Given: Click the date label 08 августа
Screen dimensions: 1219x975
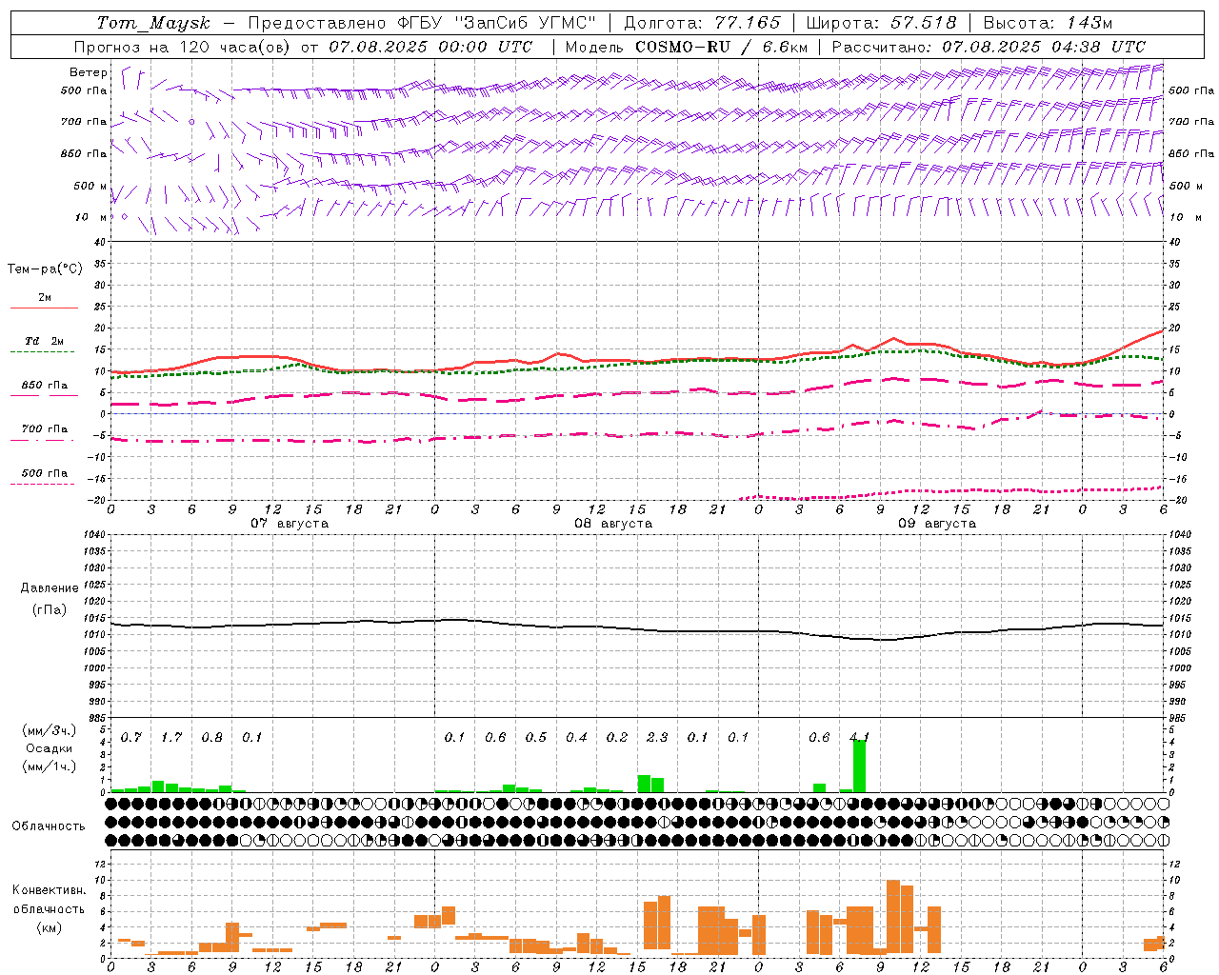Looking at the screenshot, I should pyautogui.click(x=613, y=524).
